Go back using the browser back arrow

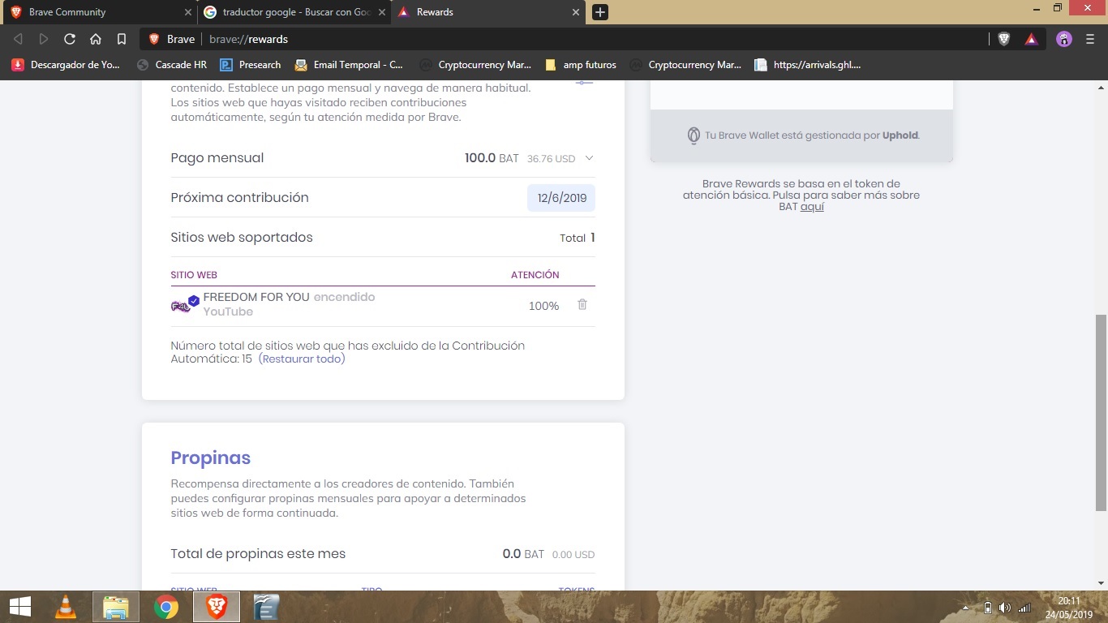[19, 39]
